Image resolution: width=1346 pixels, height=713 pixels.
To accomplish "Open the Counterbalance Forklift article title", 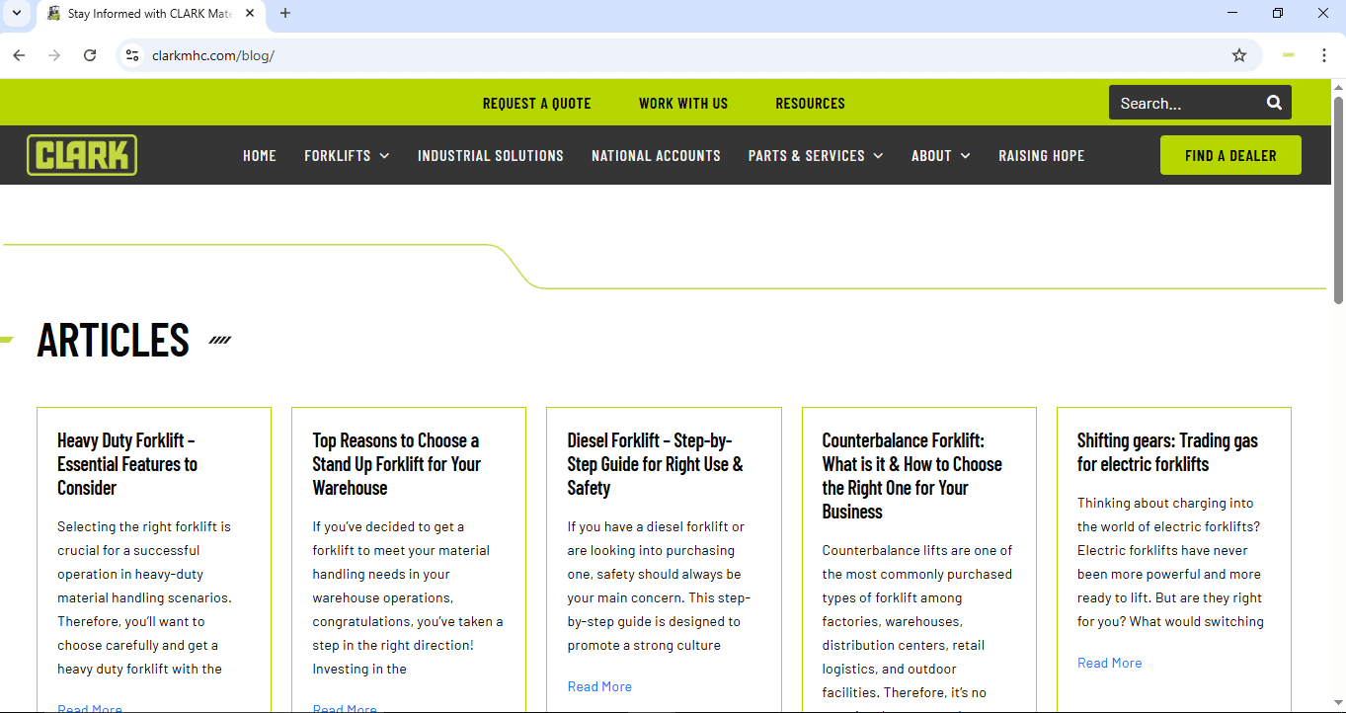I will tap(912, 476).
